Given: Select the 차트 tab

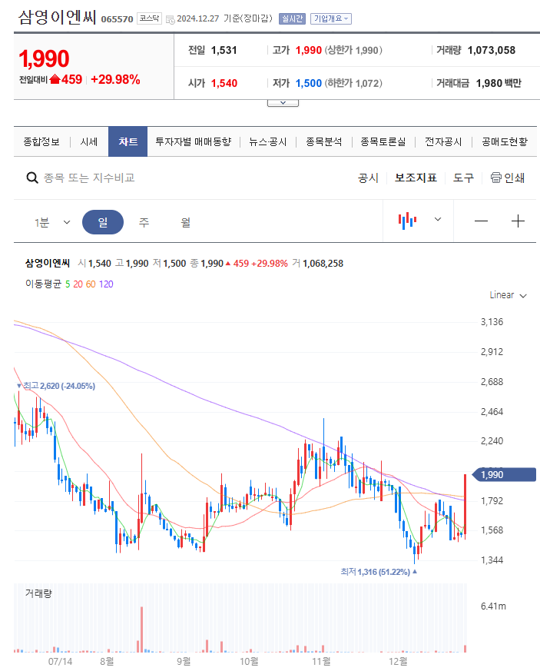Looking at the screenshot, I should [128, 141].
